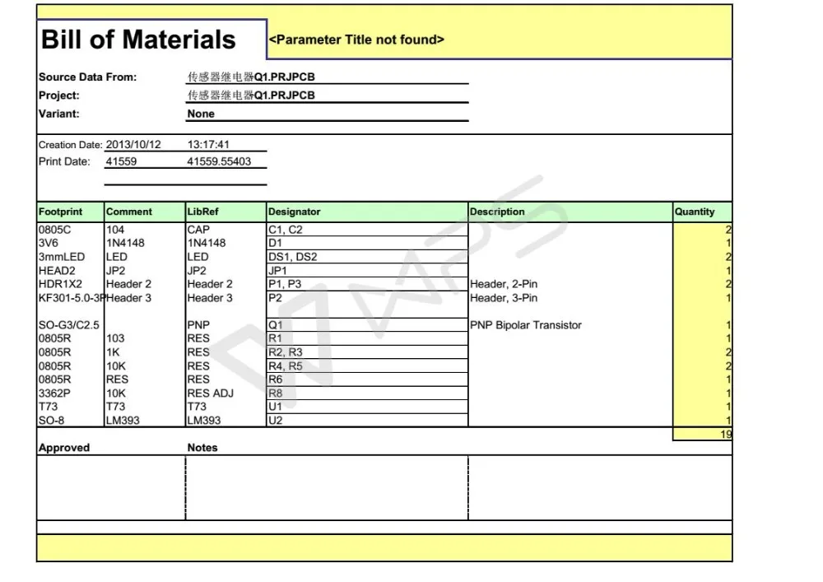Click the 'Footprint' column header

[70, 212]
